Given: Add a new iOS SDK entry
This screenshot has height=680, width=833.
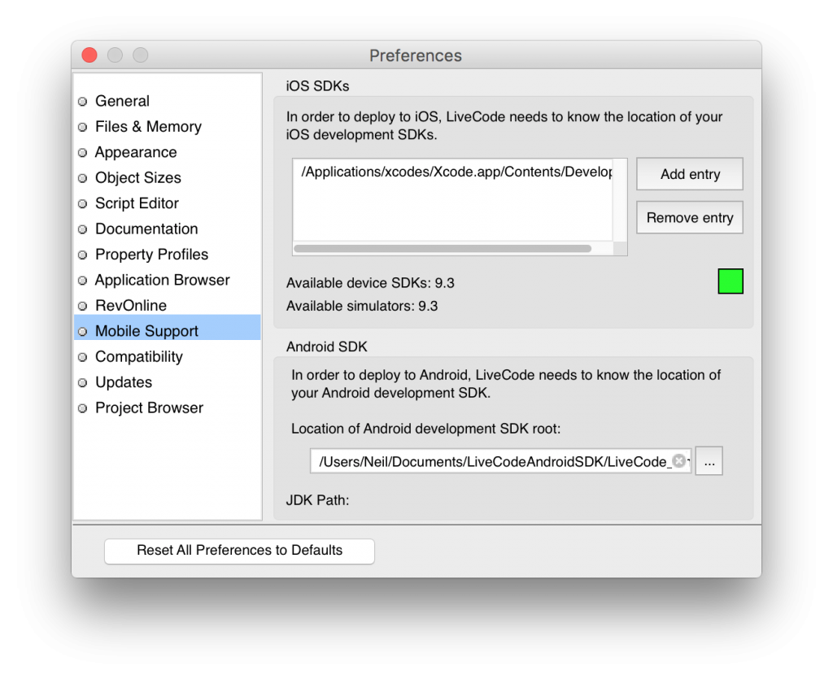Looking at the screenshot, I should coord(689,173).
